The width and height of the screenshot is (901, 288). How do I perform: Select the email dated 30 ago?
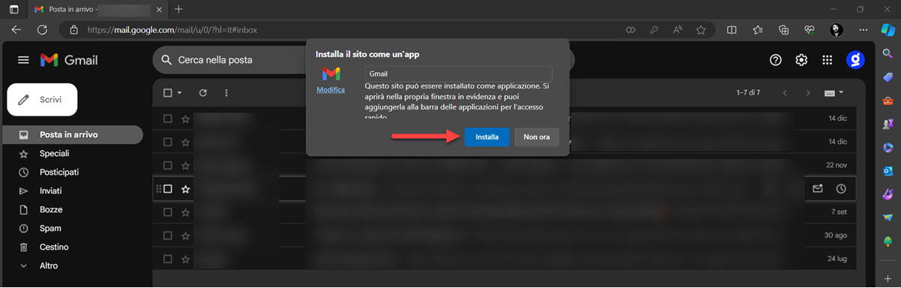pos(168,235)
